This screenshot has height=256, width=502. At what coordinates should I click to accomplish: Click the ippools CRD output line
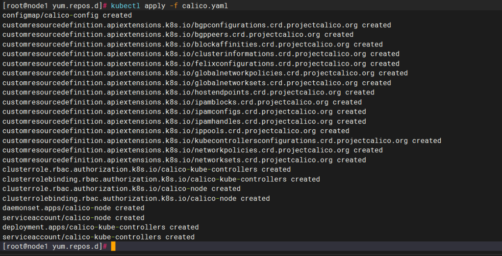(x=176, y=131)
